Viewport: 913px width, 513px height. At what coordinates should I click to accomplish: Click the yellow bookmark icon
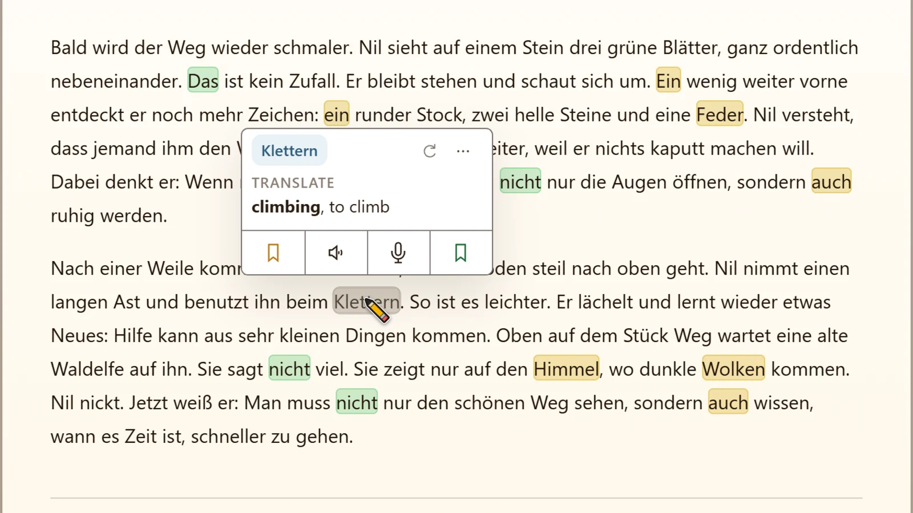tap(273, 253)
